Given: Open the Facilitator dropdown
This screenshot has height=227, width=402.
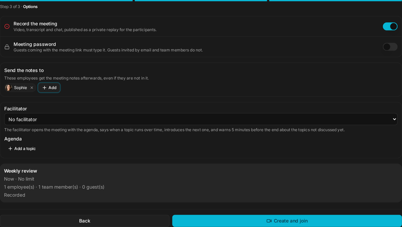Looking at the screenshot, I should pyautogui.click(x=201, y=119).
